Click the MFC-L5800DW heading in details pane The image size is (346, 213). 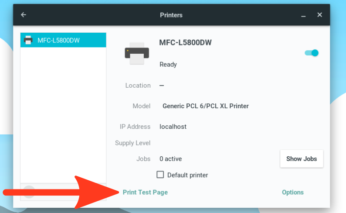tap(185, 42)
